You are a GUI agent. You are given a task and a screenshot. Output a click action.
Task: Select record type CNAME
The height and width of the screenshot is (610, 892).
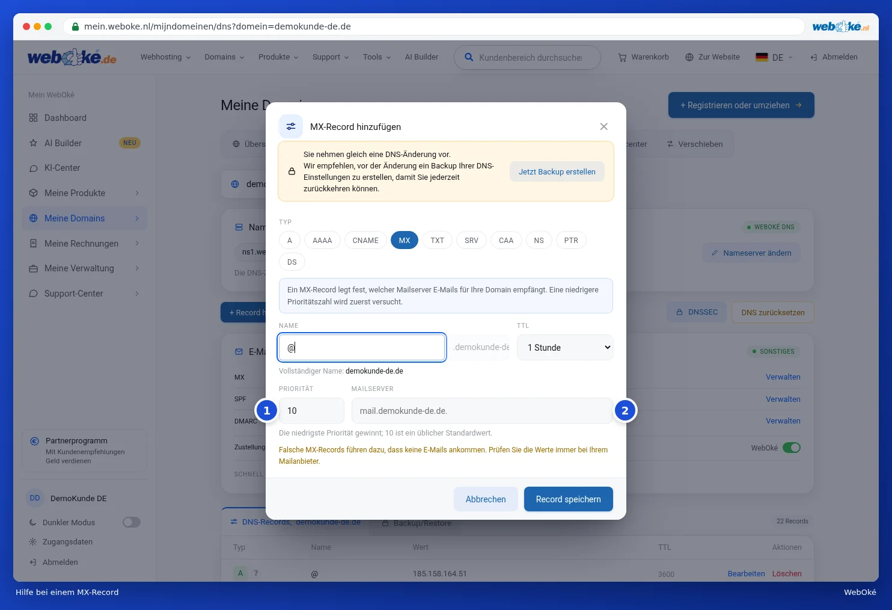click(x=365, y=241)
